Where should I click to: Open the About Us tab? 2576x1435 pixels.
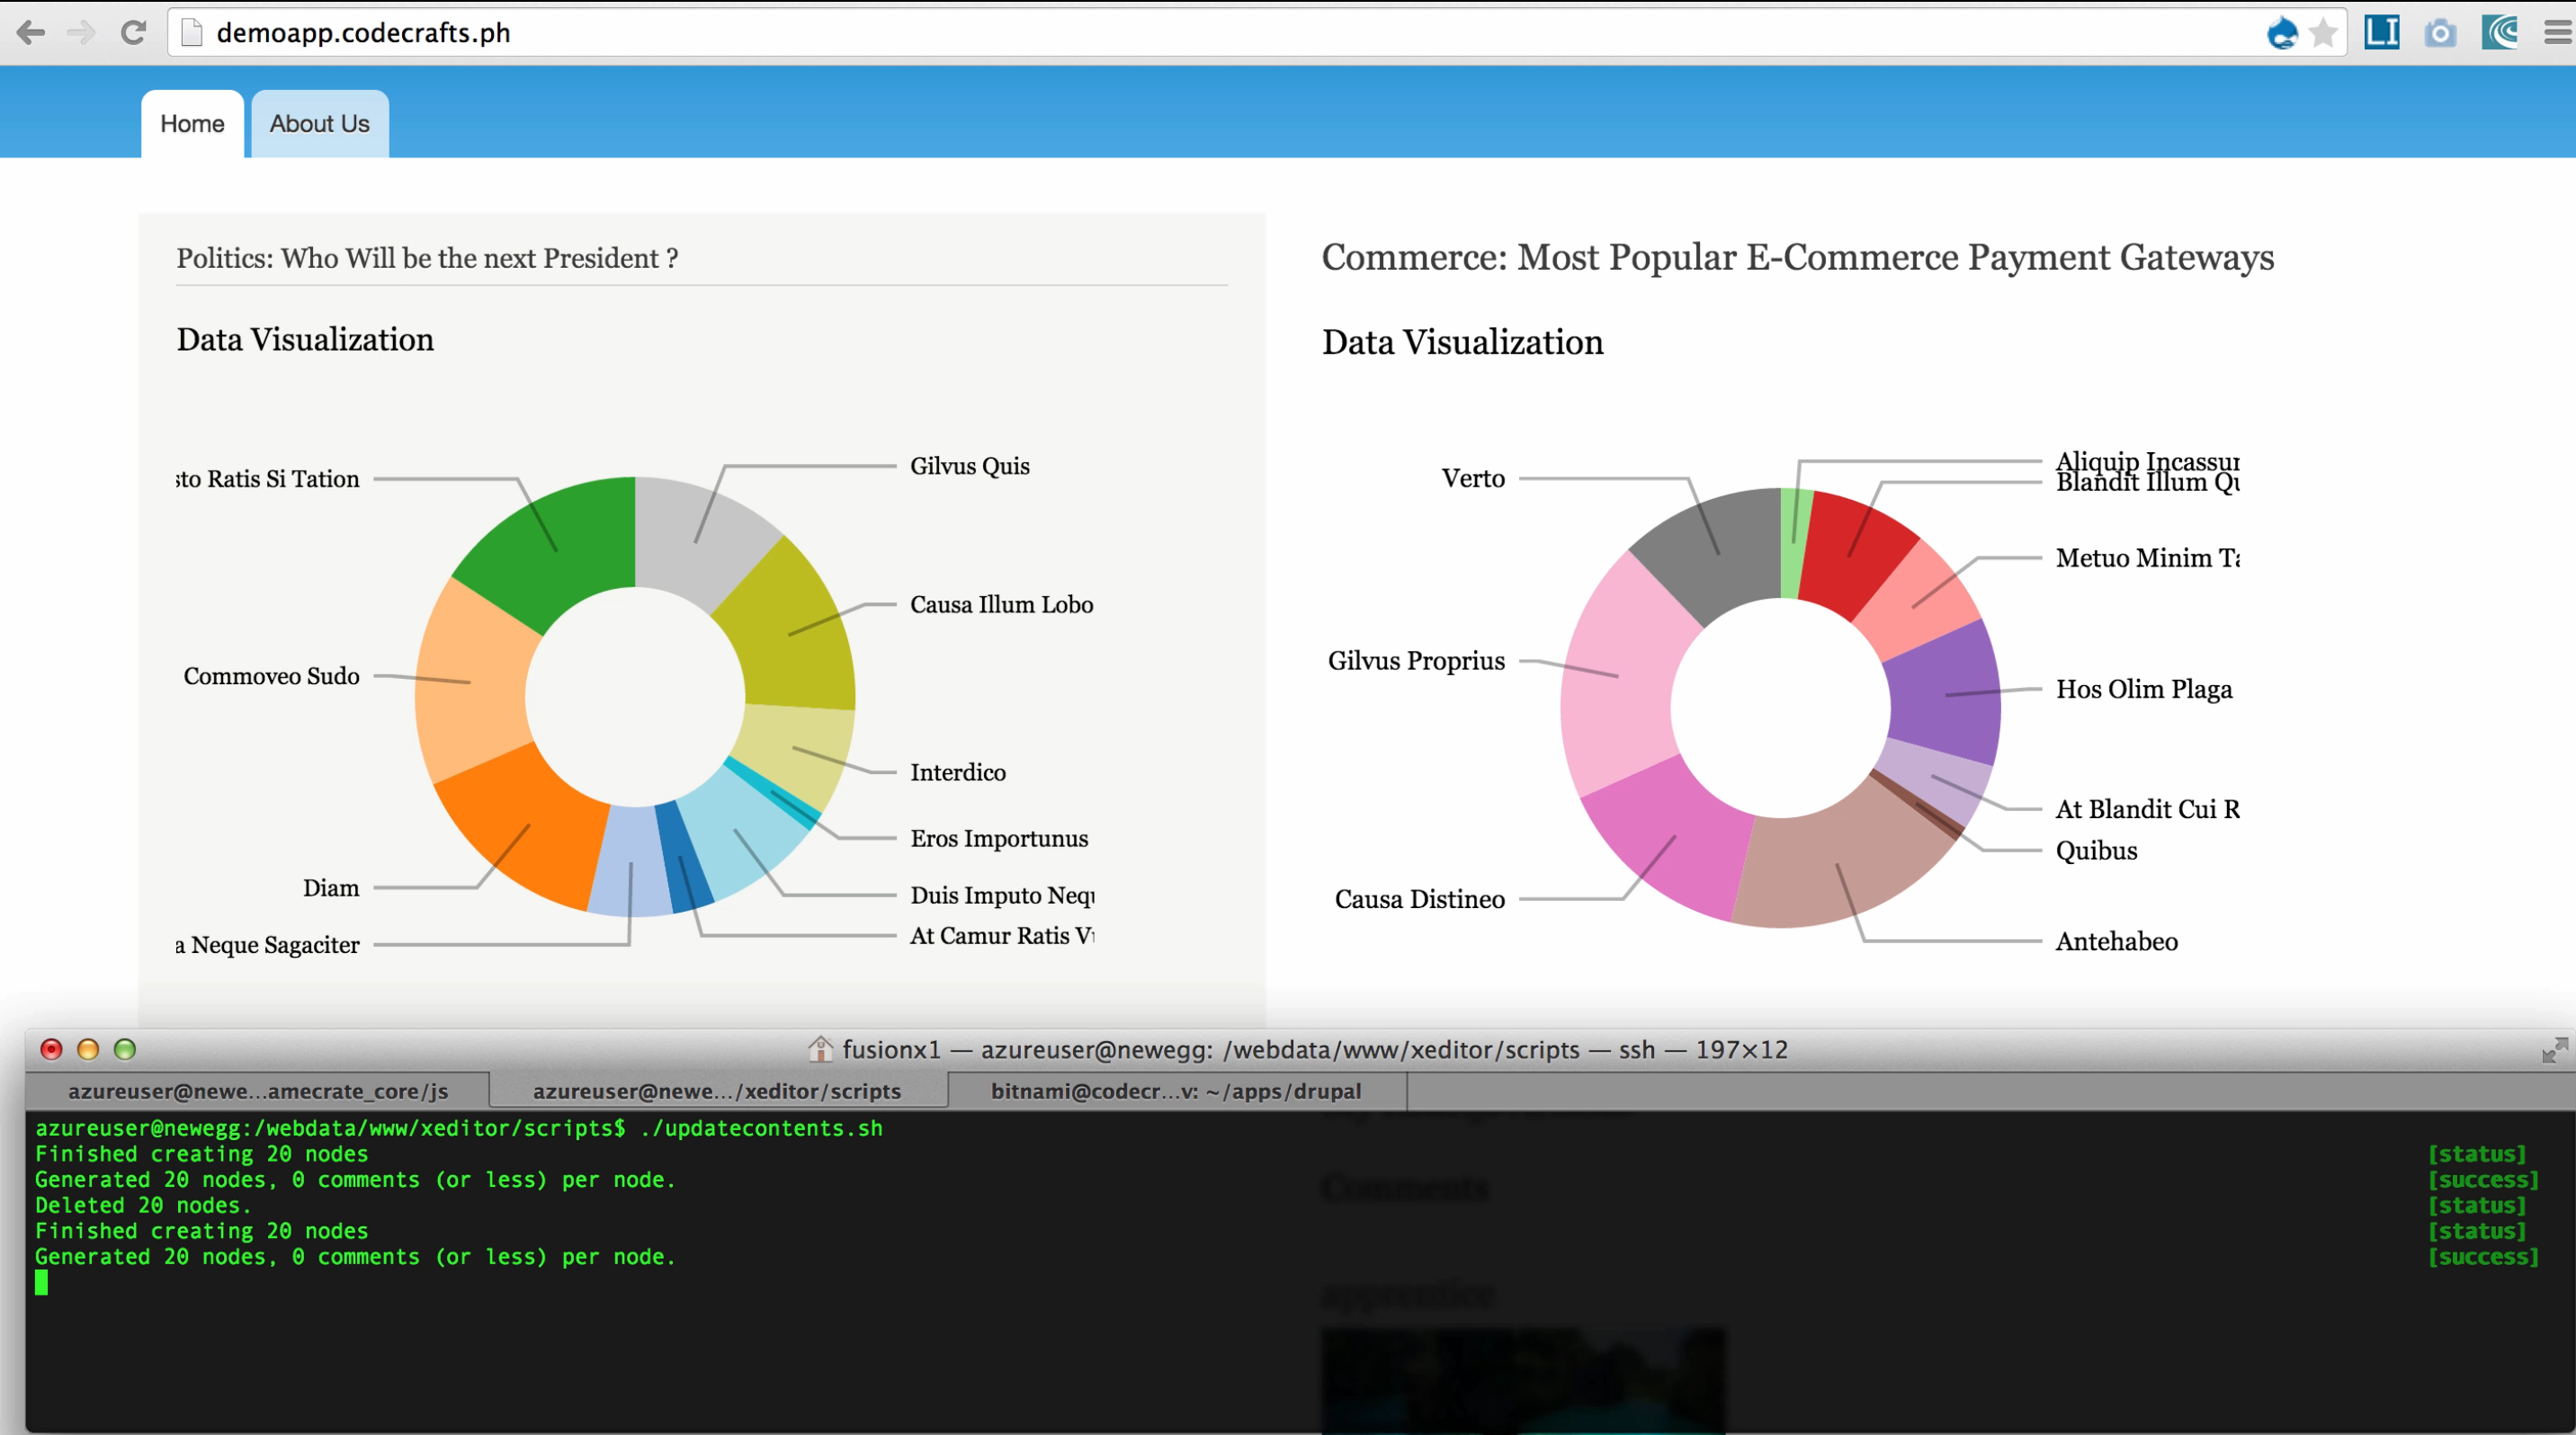320,124
